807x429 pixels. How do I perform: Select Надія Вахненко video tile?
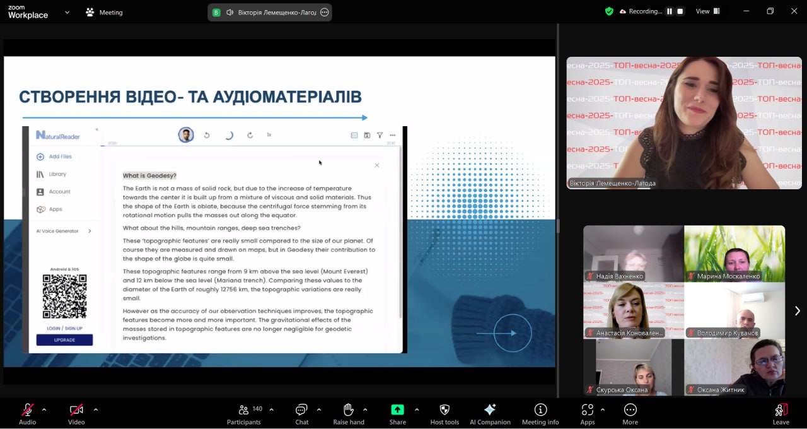(x=633, y=254)
